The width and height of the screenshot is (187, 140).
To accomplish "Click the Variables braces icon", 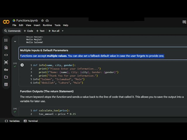I will tap(6, 121).
